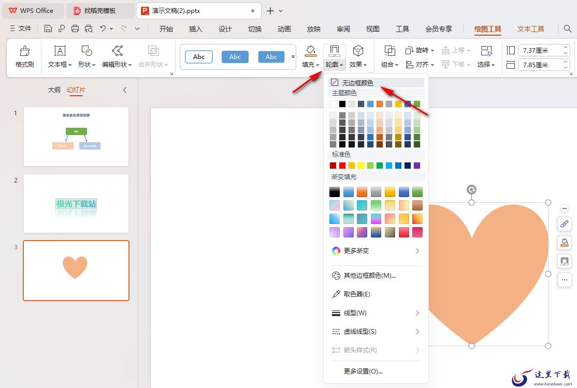This screenshot has width=577, height=388.
Task: Click the Print Preview icon
Action: point(89,28)
